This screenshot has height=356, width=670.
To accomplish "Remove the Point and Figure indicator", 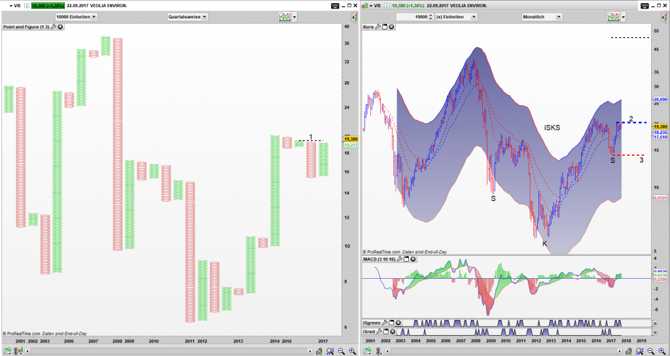I will click(60, 26).
